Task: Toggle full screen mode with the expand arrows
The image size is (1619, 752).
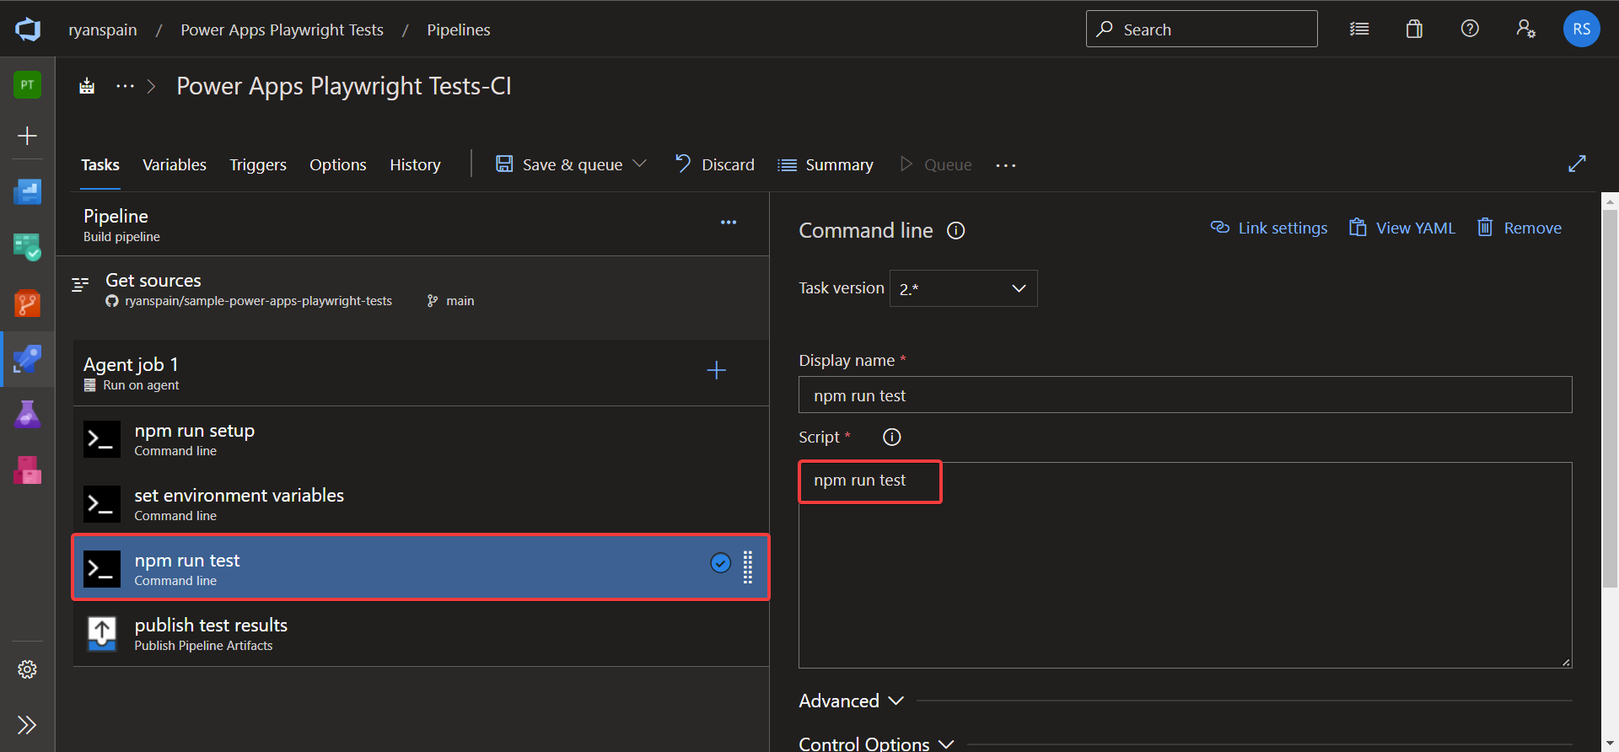Action: point(1577,164)
